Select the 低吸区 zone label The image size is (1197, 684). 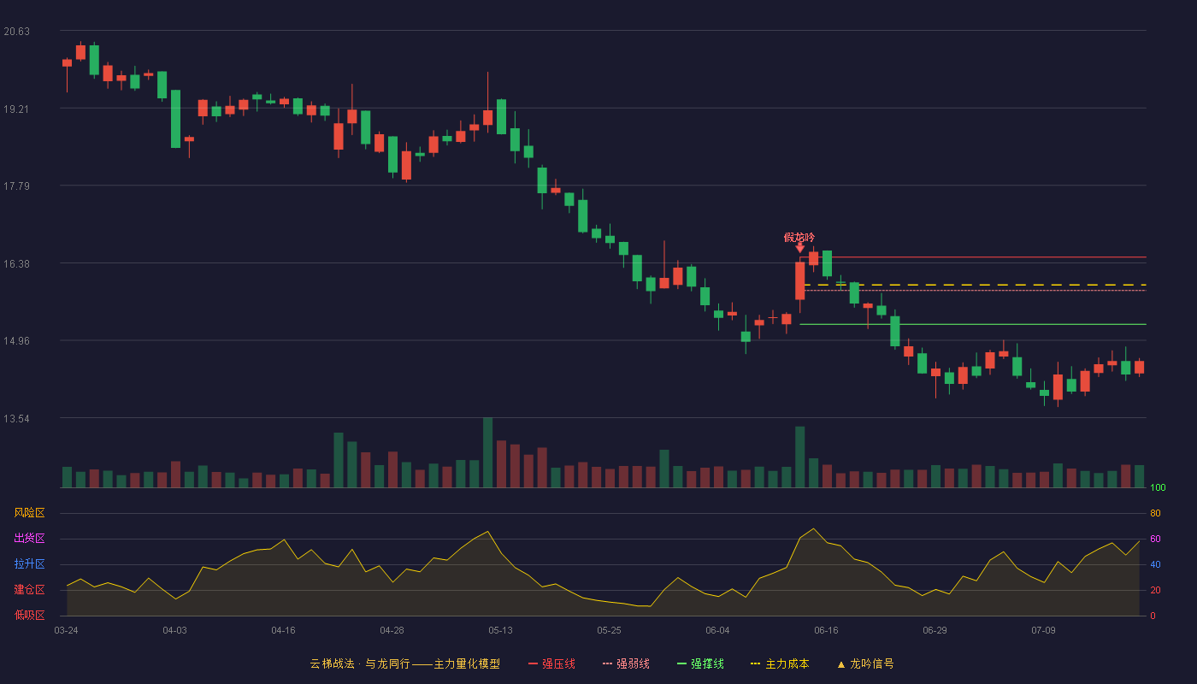point(29,615)
